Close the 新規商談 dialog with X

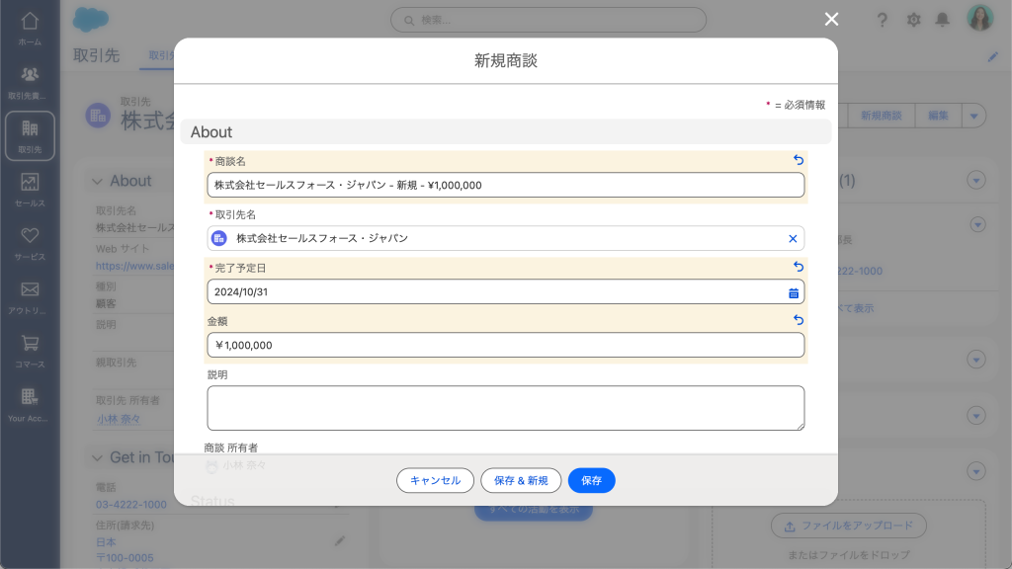(x=831, y=20)
